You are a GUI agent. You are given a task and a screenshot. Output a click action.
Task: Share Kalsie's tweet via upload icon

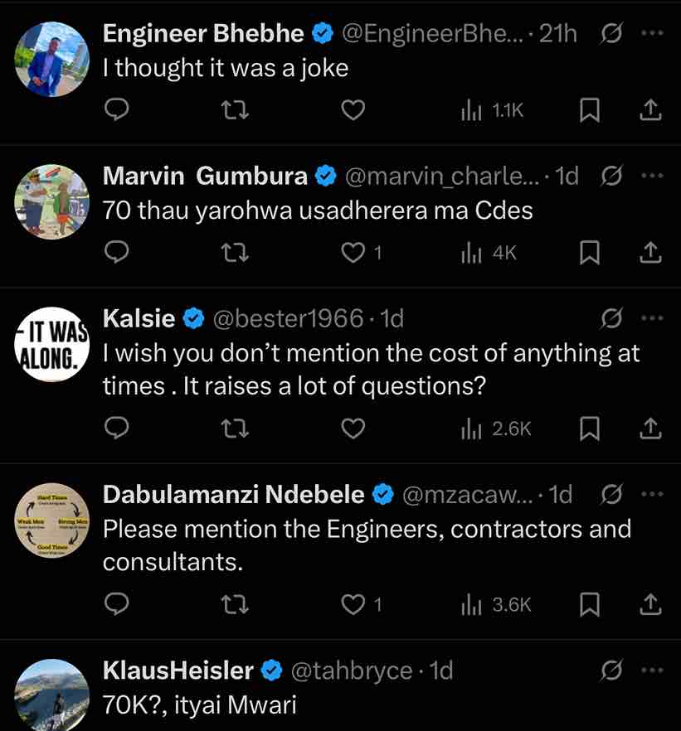click(652, 428)
